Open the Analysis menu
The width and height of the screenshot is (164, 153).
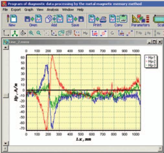coord(53,10)
